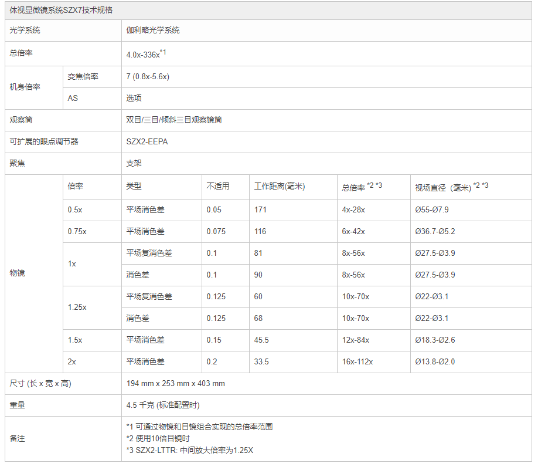Screen dimensions: 538x470
Task: Select the 总倍率 row label in the left column
Action: point(21,53)
